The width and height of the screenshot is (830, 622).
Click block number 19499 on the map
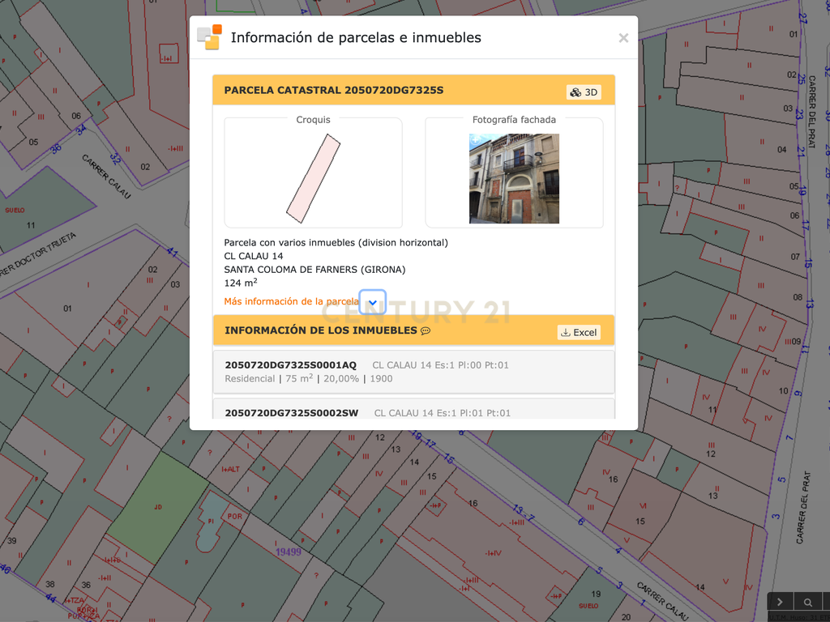tap(289, 552)
